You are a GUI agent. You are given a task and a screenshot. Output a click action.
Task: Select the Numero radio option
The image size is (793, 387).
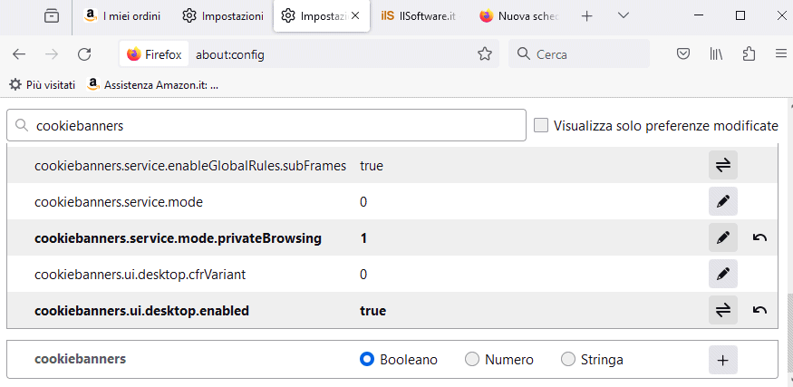point(472,359)
